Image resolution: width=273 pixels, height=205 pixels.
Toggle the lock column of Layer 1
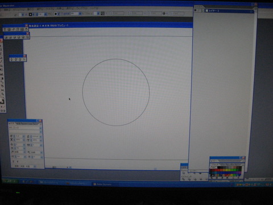[200, 10]
